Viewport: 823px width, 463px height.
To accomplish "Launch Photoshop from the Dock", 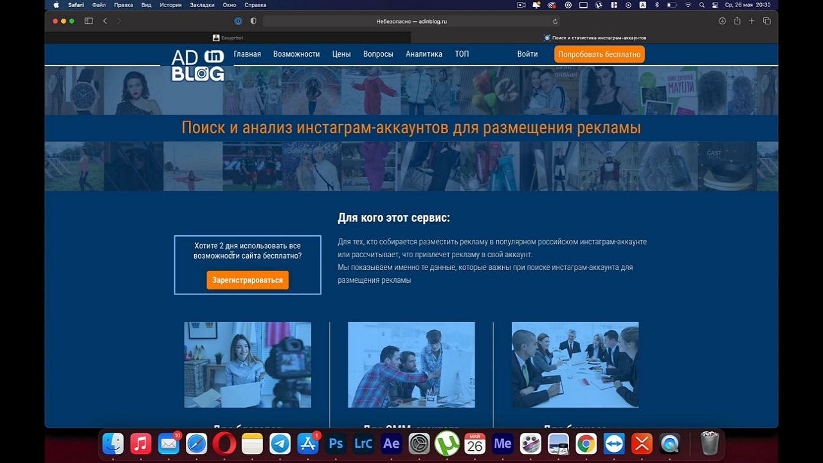I will (336, 444).
